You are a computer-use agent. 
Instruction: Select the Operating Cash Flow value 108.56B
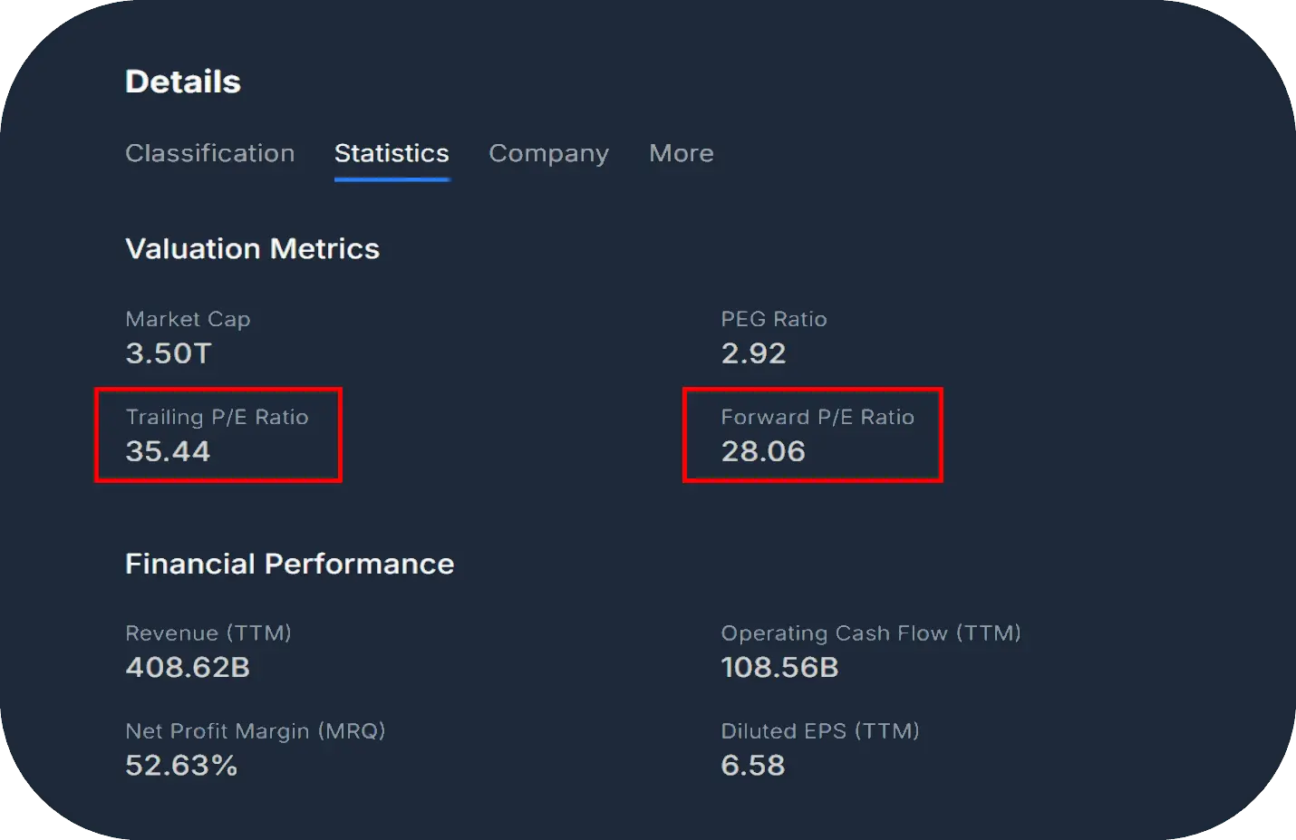point(779,668)
